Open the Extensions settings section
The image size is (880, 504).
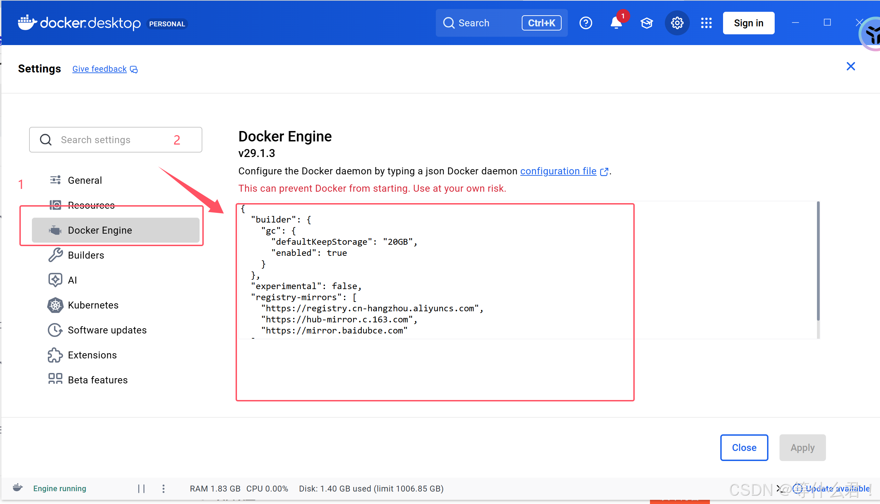click(x=92, y=355)
